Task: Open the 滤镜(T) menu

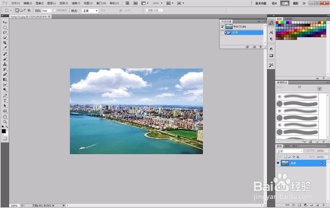Action: pyautogui.click(x=76, y=3)
